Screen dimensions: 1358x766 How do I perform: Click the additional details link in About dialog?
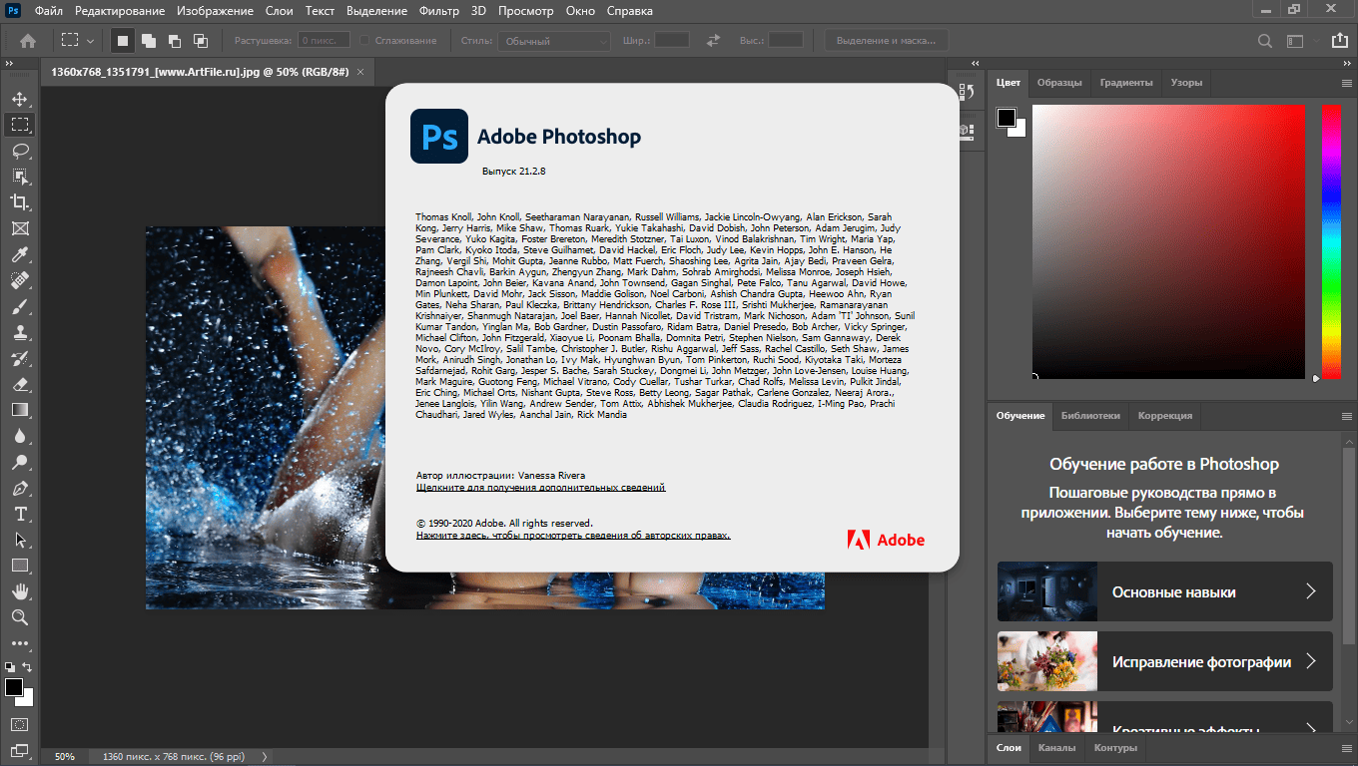[x=540, y=488]
